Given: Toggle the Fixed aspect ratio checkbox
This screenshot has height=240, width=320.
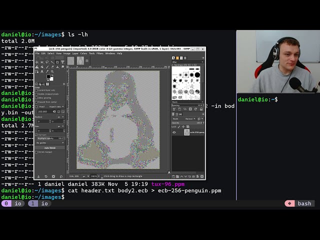Looking at the screenshot, I should (36, 106).
